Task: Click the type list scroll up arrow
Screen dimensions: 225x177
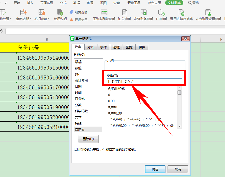Action: [x=179, y=88]
